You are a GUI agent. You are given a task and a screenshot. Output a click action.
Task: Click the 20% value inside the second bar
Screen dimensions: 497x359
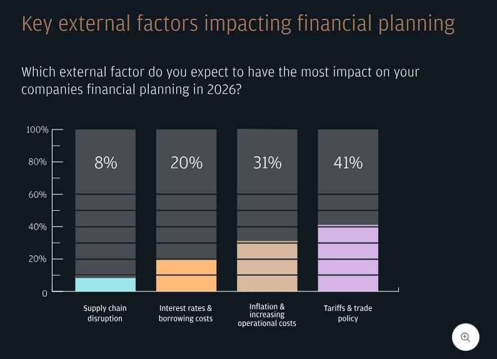click(x=186, y=163)
